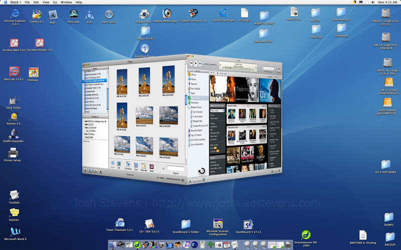Select Podcasts in the iTunes source list
The width and height of the screenshot is (401, 250).
pos(193,83)
